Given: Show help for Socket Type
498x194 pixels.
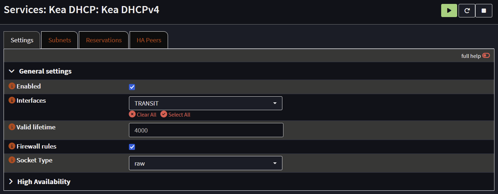Looking at the screenshot, I should pyautogui.click(x=12, y=160).
